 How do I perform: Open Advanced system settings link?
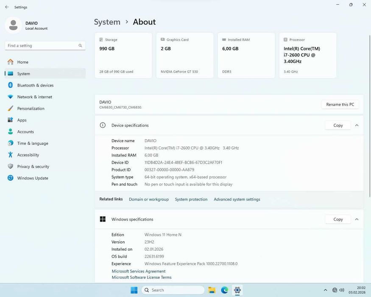pyautogui.click(x=237, y=199)
